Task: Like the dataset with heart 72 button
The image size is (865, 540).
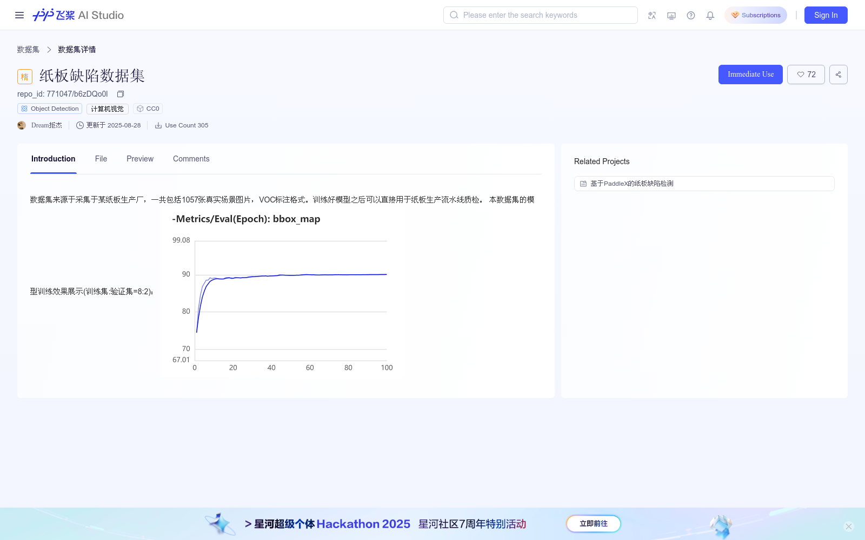Action: (806, 75)
